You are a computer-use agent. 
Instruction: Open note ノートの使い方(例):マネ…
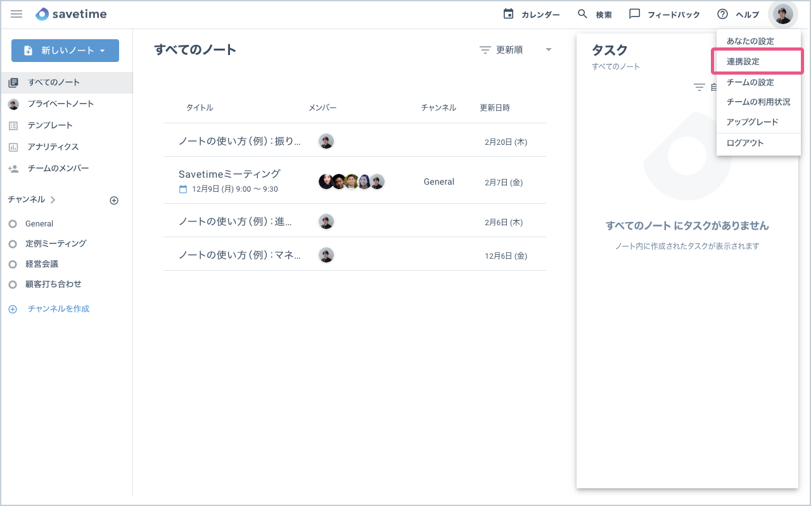239,255
